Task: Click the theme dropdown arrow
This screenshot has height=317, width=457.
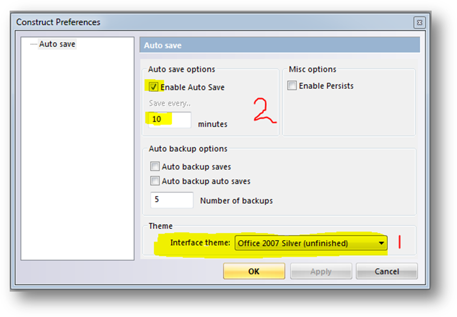Action: 381,243
